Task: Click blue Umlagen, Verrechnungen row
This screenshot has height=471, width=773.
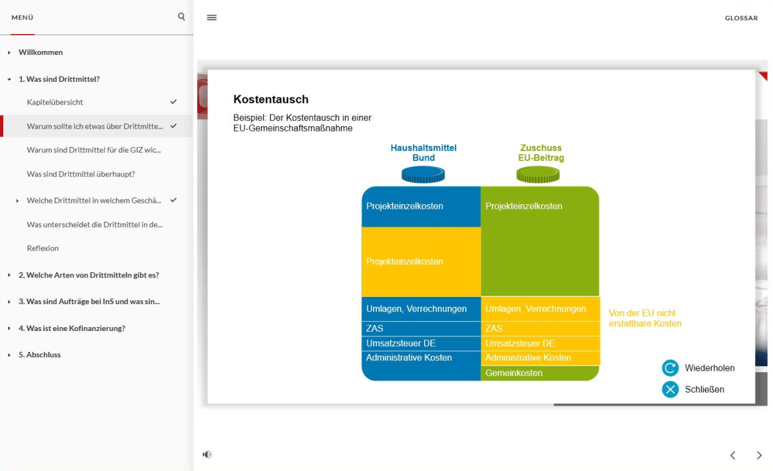Action: pos(421,309)
